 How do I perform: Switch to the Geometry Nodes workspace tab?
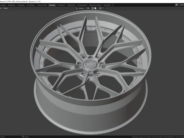click(x=95, y=5)
